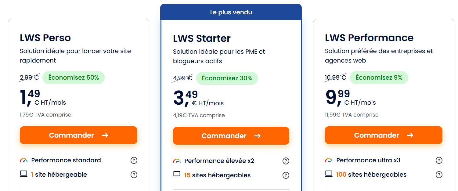Select the Le plus vendu banner
The width and height of the screenshot is (458, 191).
click(231, 12)
